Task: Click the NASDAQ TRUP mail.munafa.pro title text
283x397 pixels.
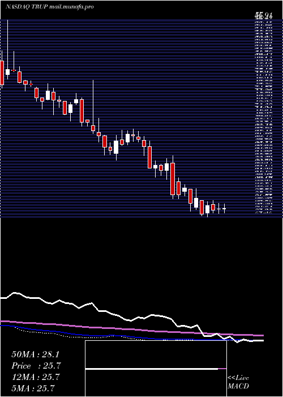Action: click(50, 7)
